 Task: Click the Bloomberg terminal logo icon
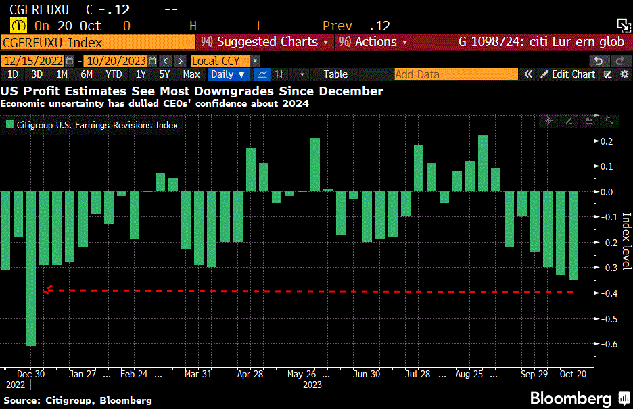(x=624, y=399)
